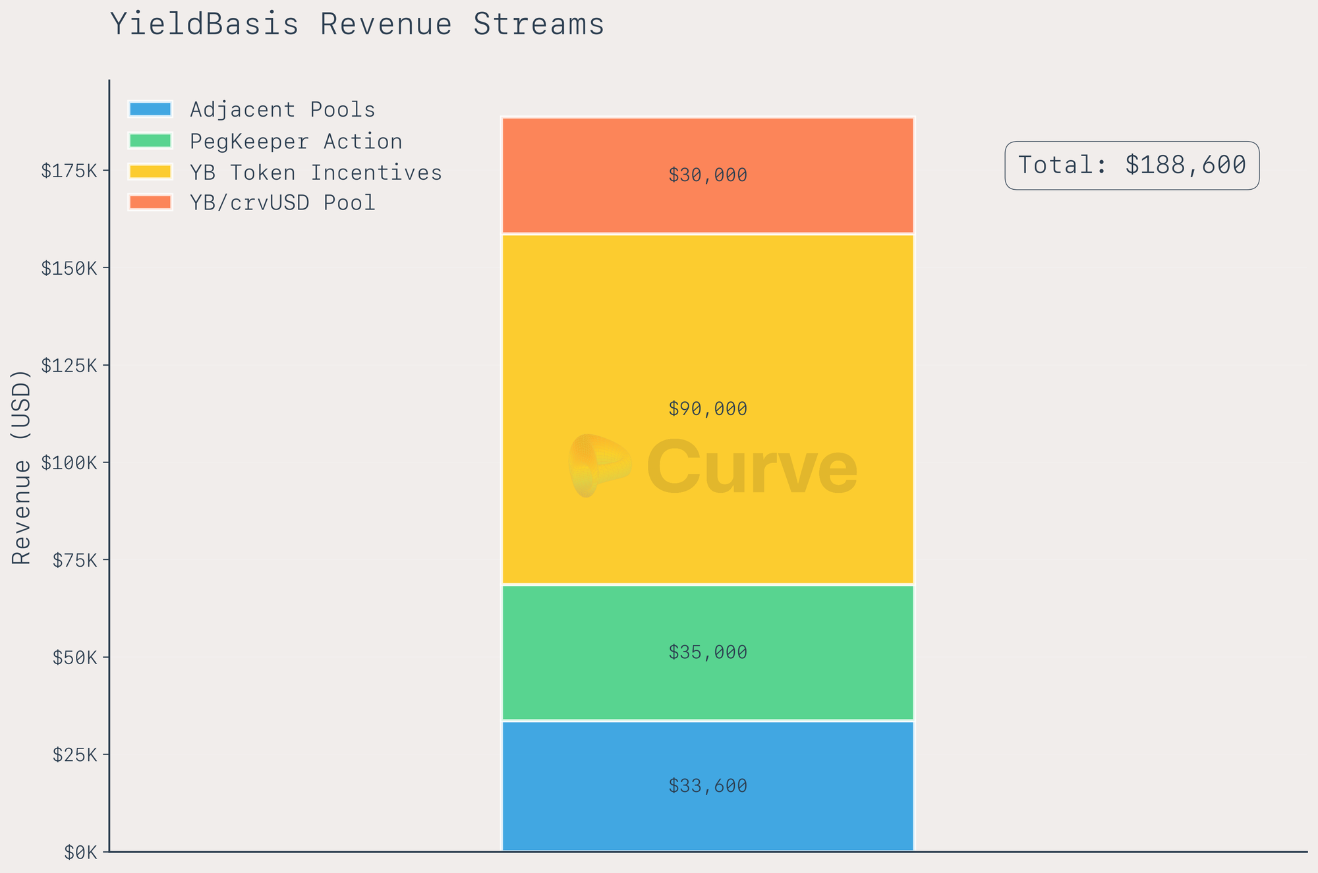
Task: Click the Curve logo icon watermark
Action: pos(598,465)
